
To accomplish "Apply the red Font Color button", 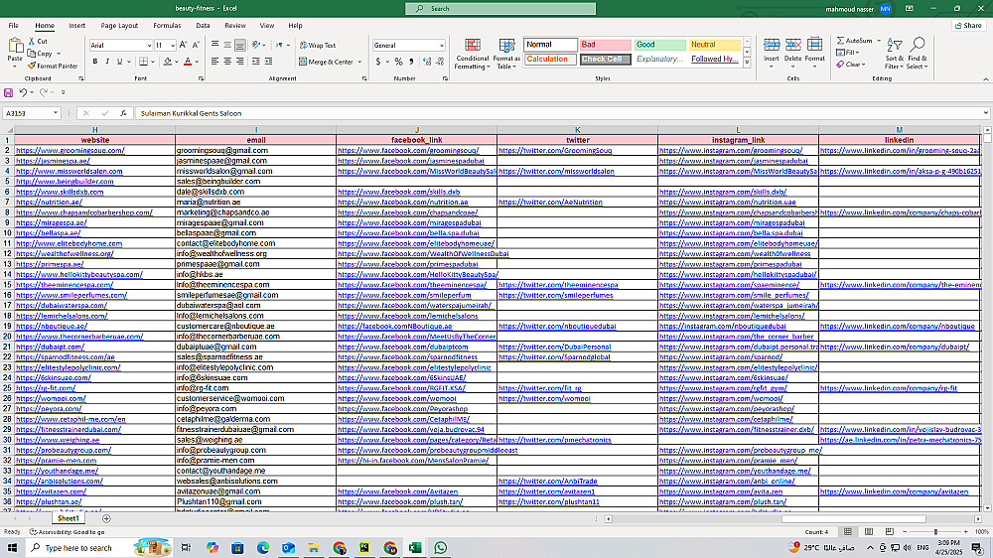I will [188, 62].
